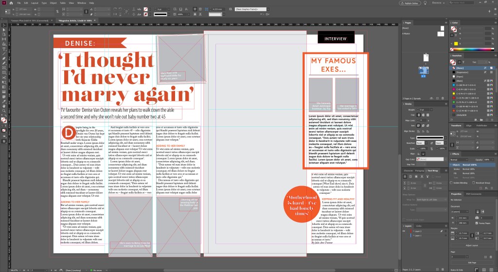This screenshot has width=498, height=272.
Task: Click the Adjust Layout button
Action: tap(471, 245)
